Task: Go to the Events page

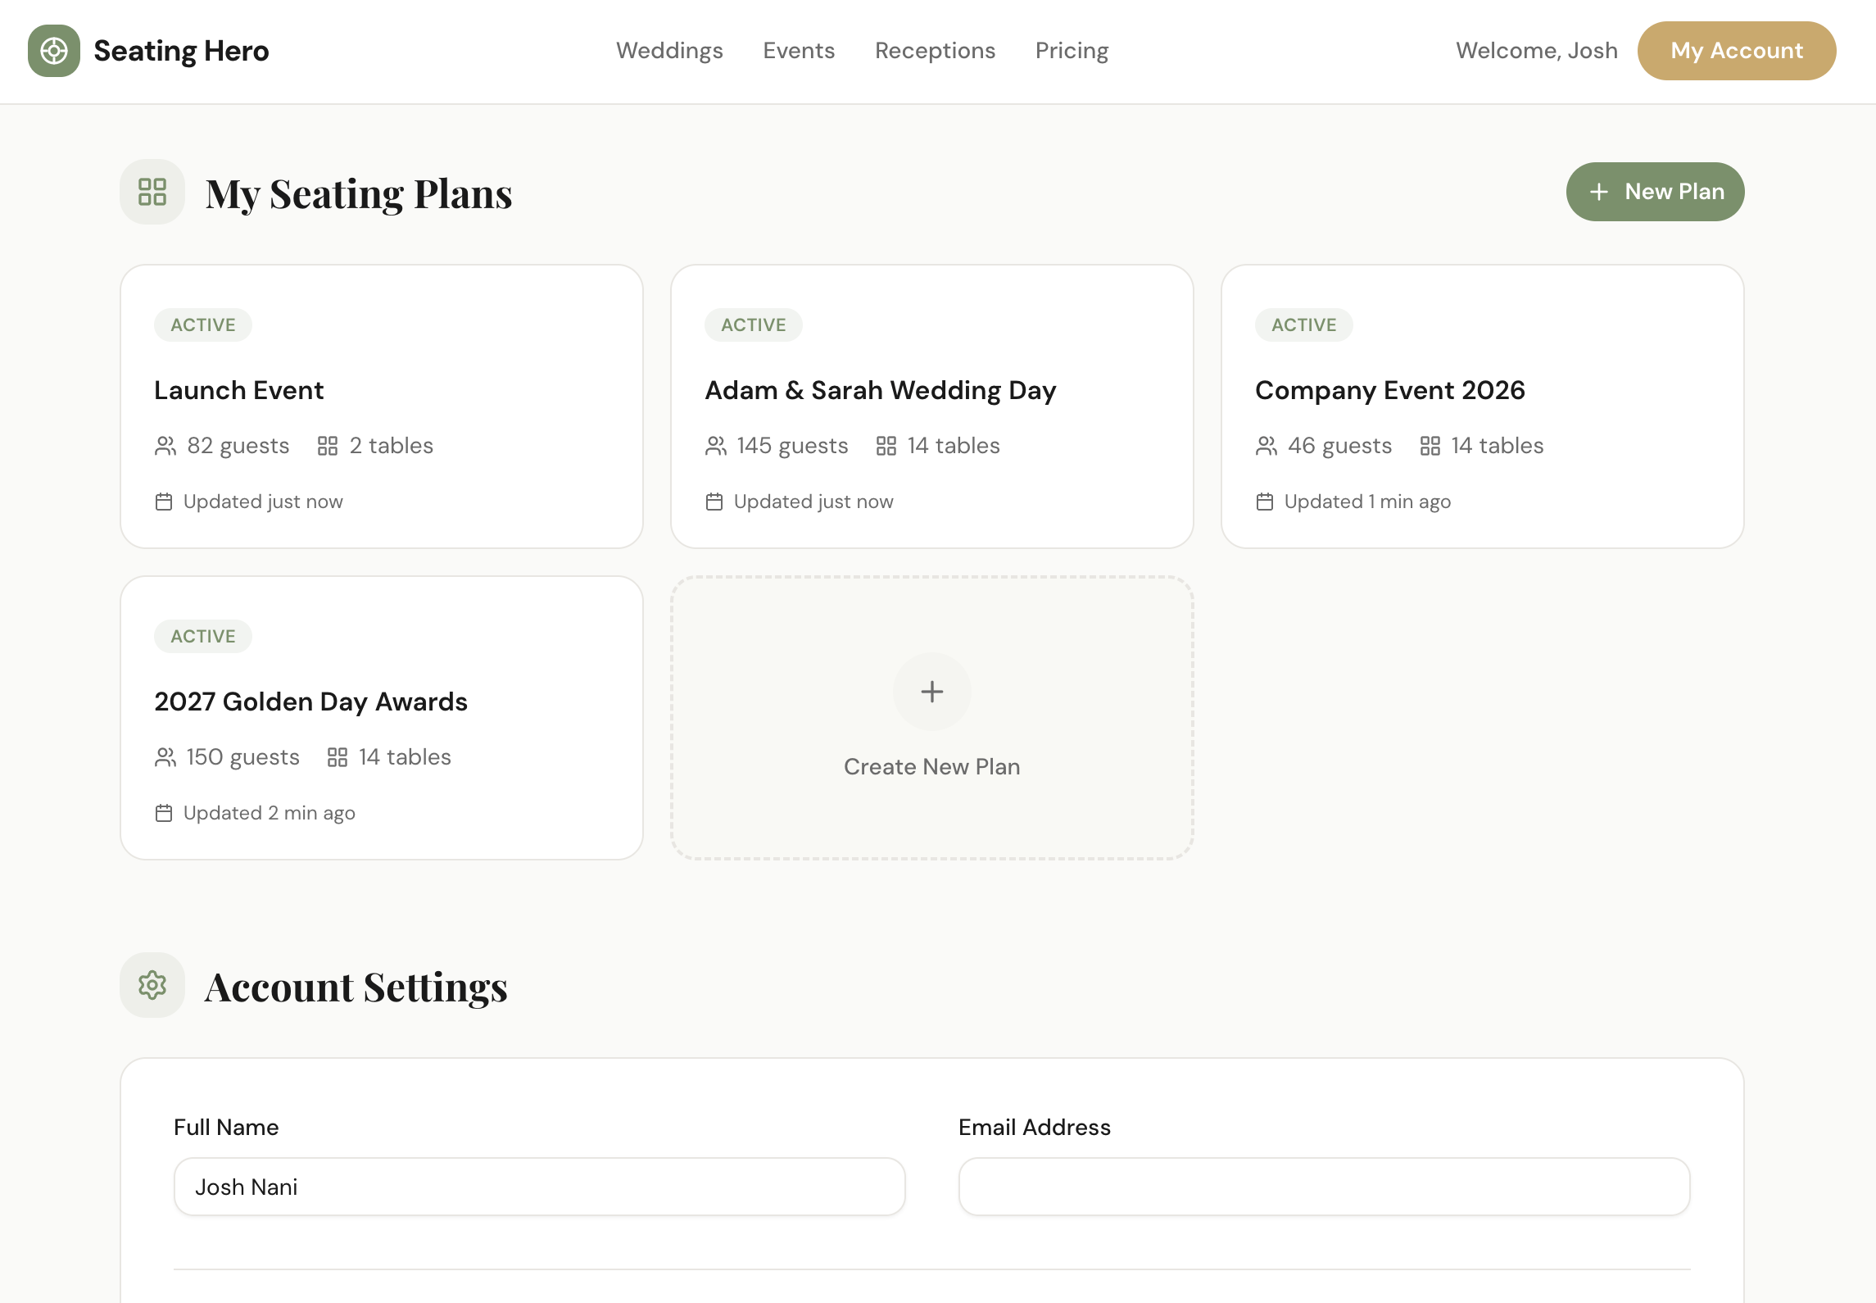Action: 799,51
